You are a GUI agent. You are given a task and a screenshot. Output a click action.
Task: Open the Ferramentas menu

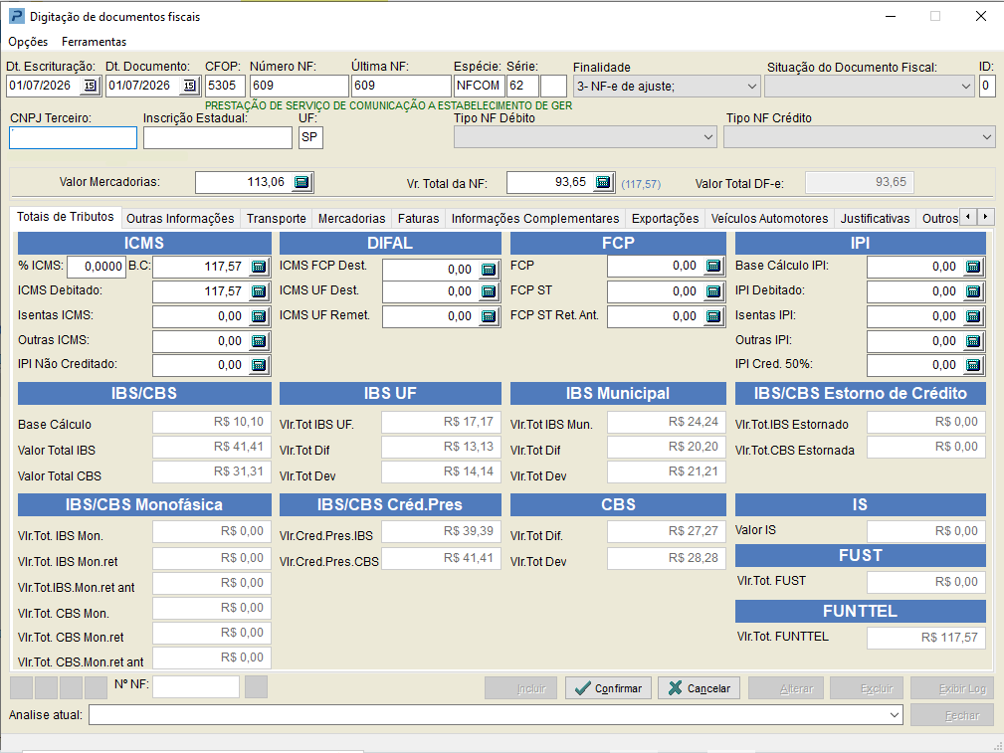coord(95,42)
